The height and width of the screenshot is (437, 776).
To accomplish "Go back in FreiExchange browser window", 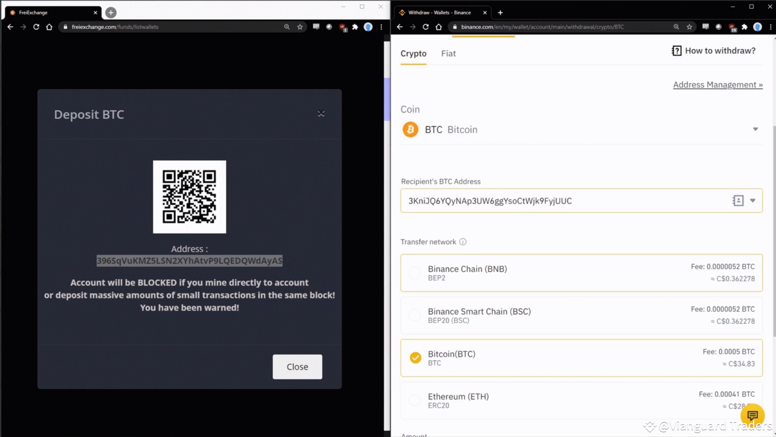I will tap(10, 27).
